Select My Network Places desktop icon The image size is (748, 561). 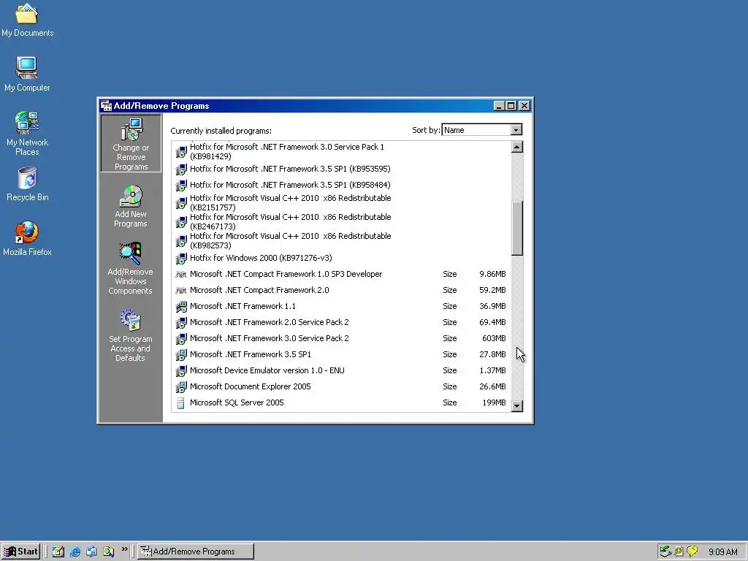(27, 134)
